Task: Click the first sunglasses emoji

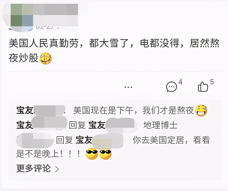Action: click(92, 154)
